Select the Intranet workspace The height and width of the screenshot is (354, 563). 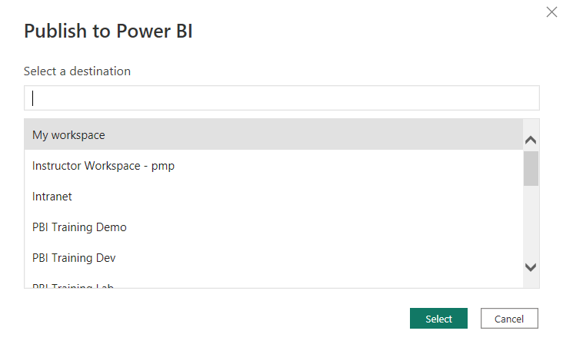pos(273,197)
